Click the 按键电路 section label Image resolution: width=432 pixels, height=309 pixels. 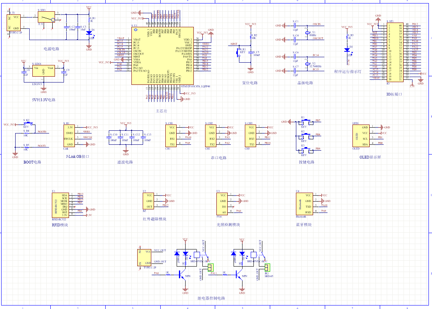coord(306,162)
